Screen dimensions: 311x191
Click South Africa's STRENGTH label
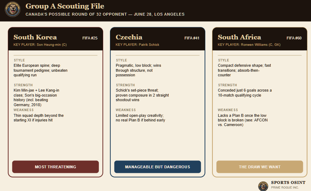pos(227,85)
